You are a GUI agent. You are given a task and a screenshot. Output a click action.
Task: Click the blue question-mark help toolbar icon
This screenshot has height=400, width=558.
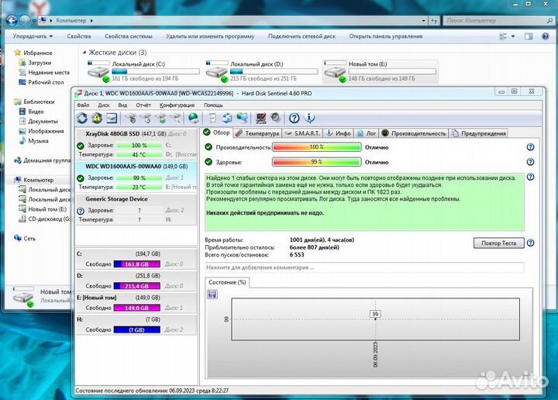click(x=294, y=118)
